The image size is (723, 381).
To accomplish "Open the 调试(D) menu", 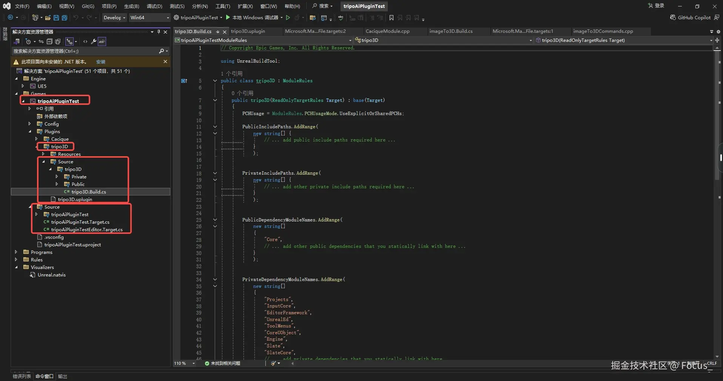I will (x=154, y=6).
